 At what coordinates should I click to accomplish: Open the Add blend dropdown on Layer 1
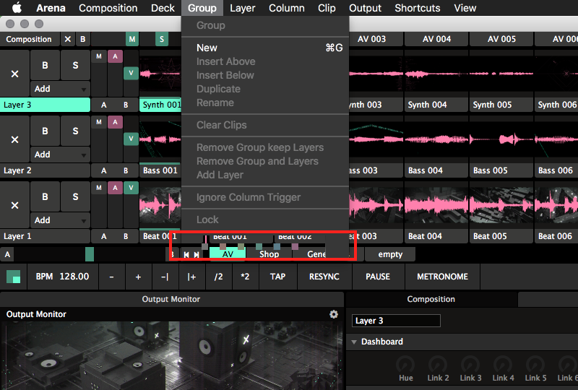coord(60,220)
